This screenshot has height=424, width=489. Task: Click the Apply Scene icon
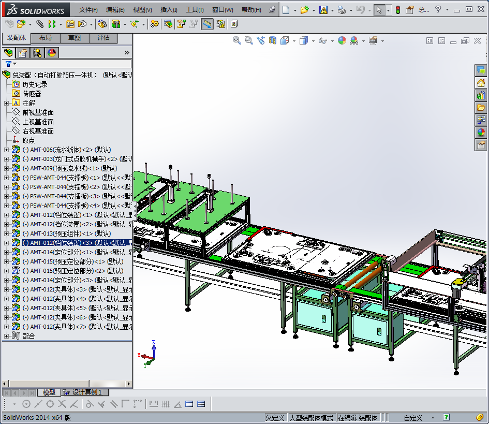click(x=354, y=40)
